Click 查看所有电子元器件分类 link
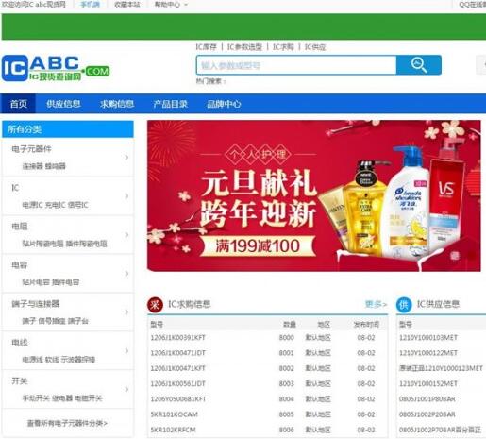Image resolution: width=486 pixels, height=439 pixels. [x=67, y=423]
